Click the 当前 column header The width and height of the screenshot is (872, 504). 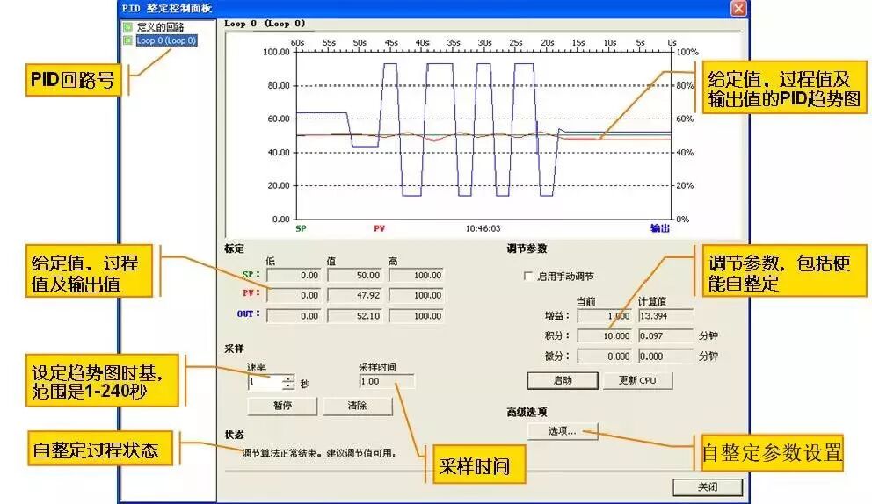(x=585, y=302)
